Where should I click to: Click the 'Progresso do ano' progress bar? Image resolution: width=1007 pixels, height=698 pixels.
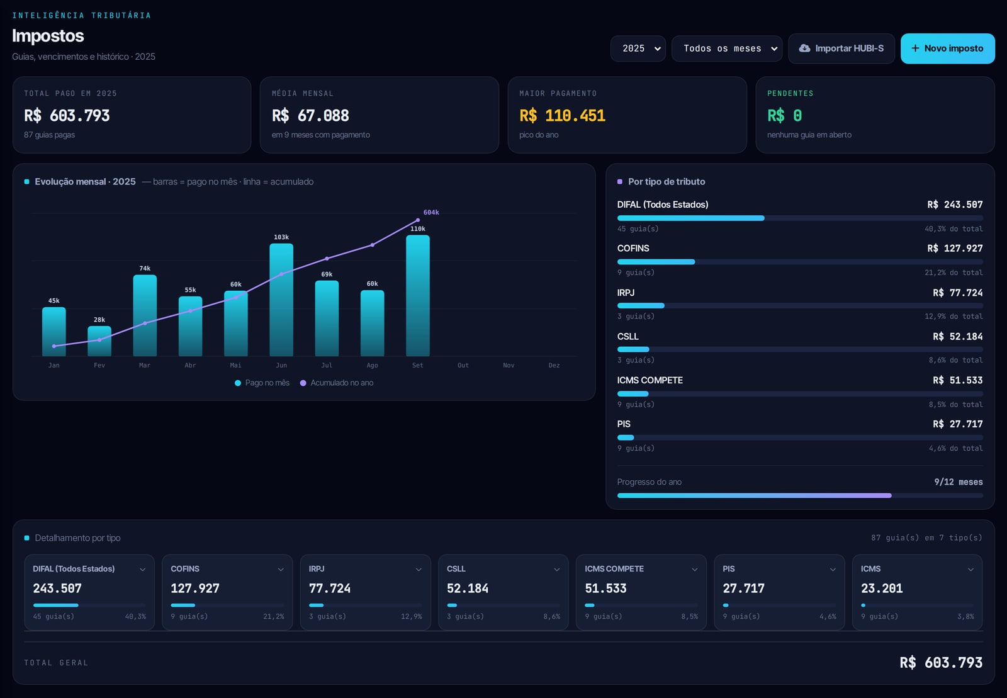[800, 496]
